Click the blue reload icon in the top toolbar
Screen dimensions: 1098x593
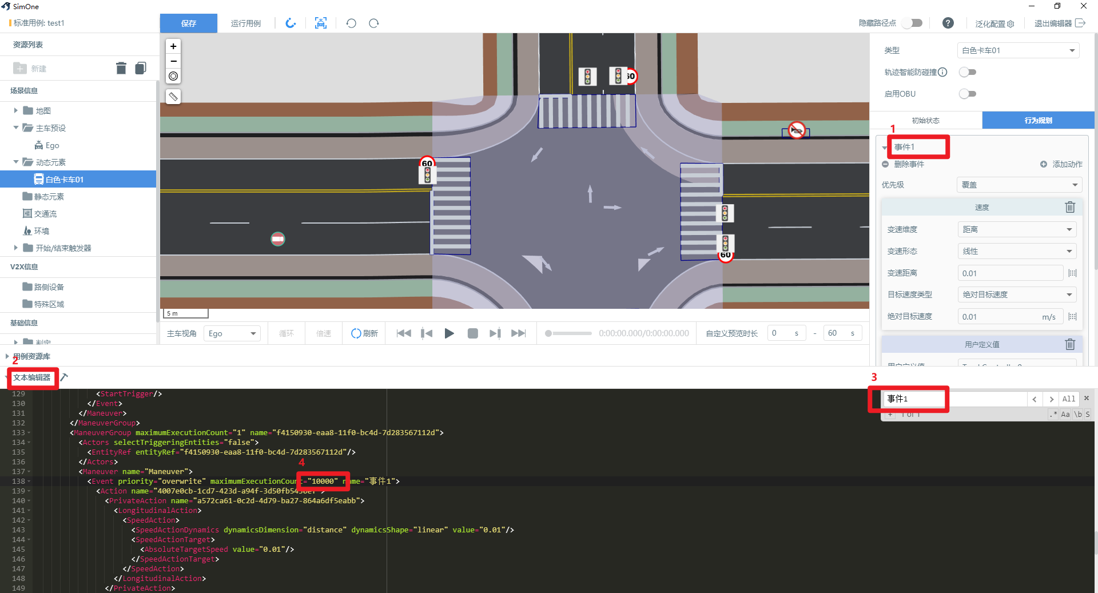[291, 23]
